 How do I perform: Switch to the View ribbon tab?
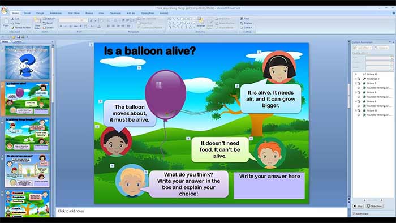[x=101, y=13]
